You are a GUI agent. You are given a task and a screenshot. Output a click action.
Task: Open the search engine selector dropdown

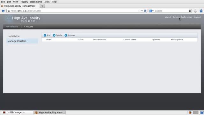[x=152, y=11]
